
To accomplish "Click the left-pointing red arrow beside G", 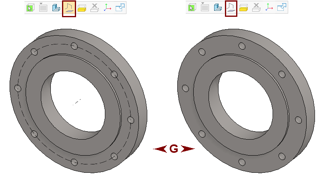I will tap(160, 149).
